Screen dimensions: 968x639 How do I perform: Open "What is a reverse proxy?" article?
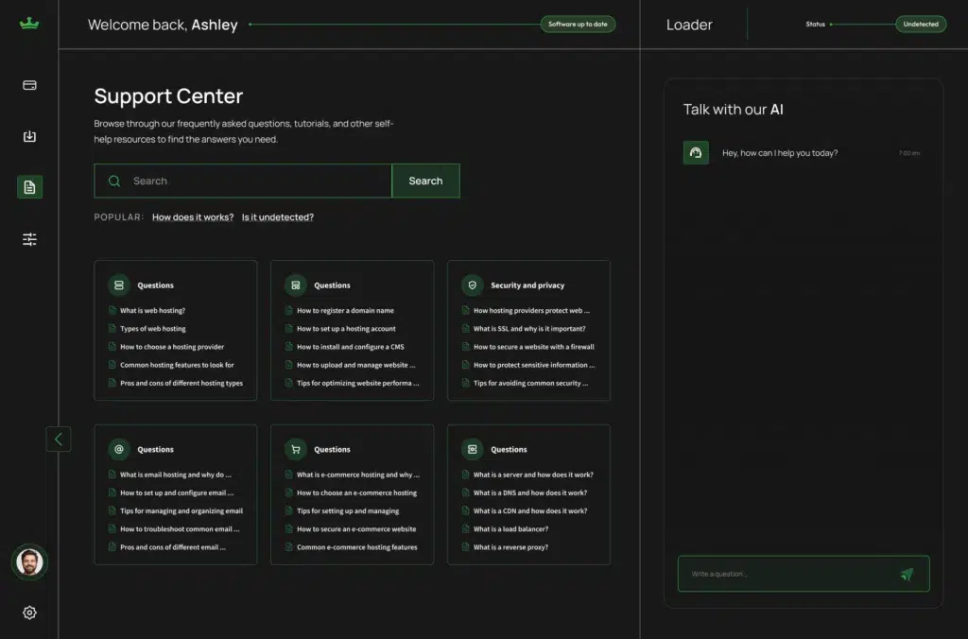click(x=510, y=547)
